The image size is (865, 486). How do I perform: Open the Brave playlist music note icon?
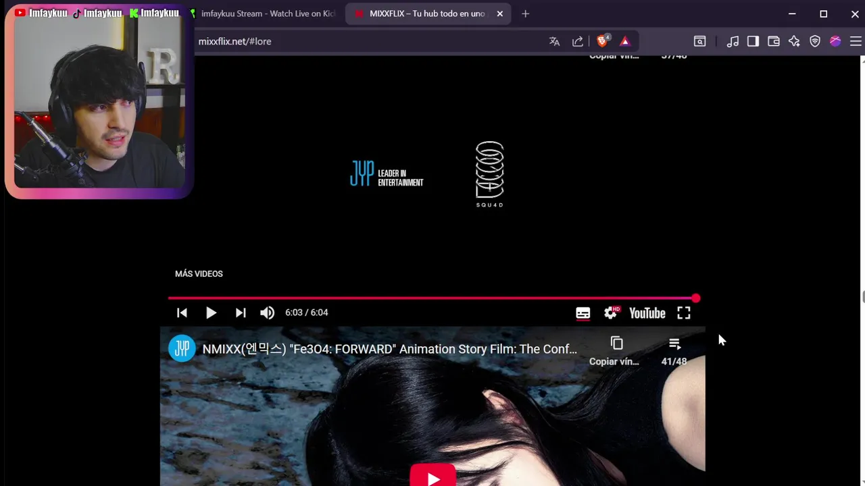[x=733, y=41]
